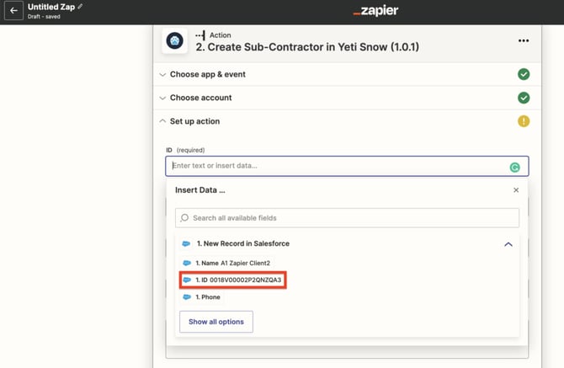Select the 1. ID 0018V00002P2QNZQA3 field

[x=232, y=280]
